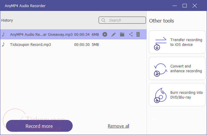Click the History heading
Viewport: 207px width, 135px height.
click(7, 20)
